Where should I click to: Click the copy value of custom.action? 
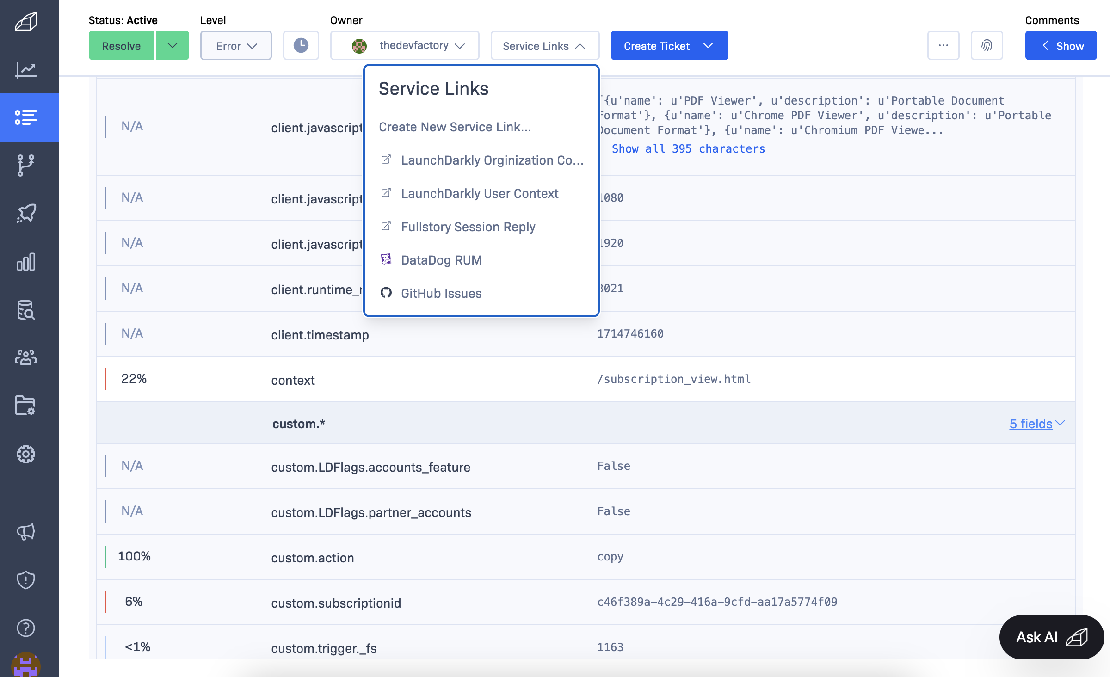click(610, 556)
